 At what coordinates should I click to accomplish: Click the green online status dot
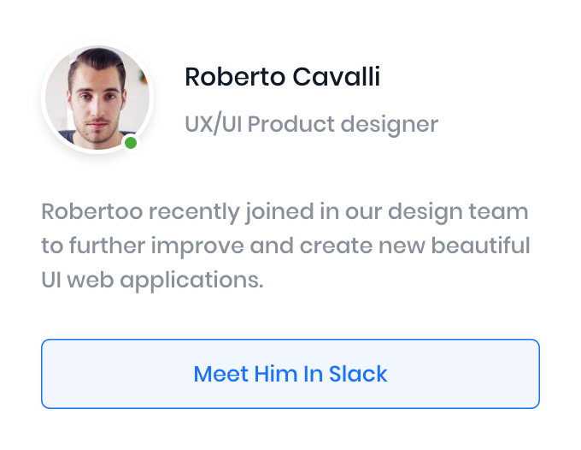tap(131, 143)
